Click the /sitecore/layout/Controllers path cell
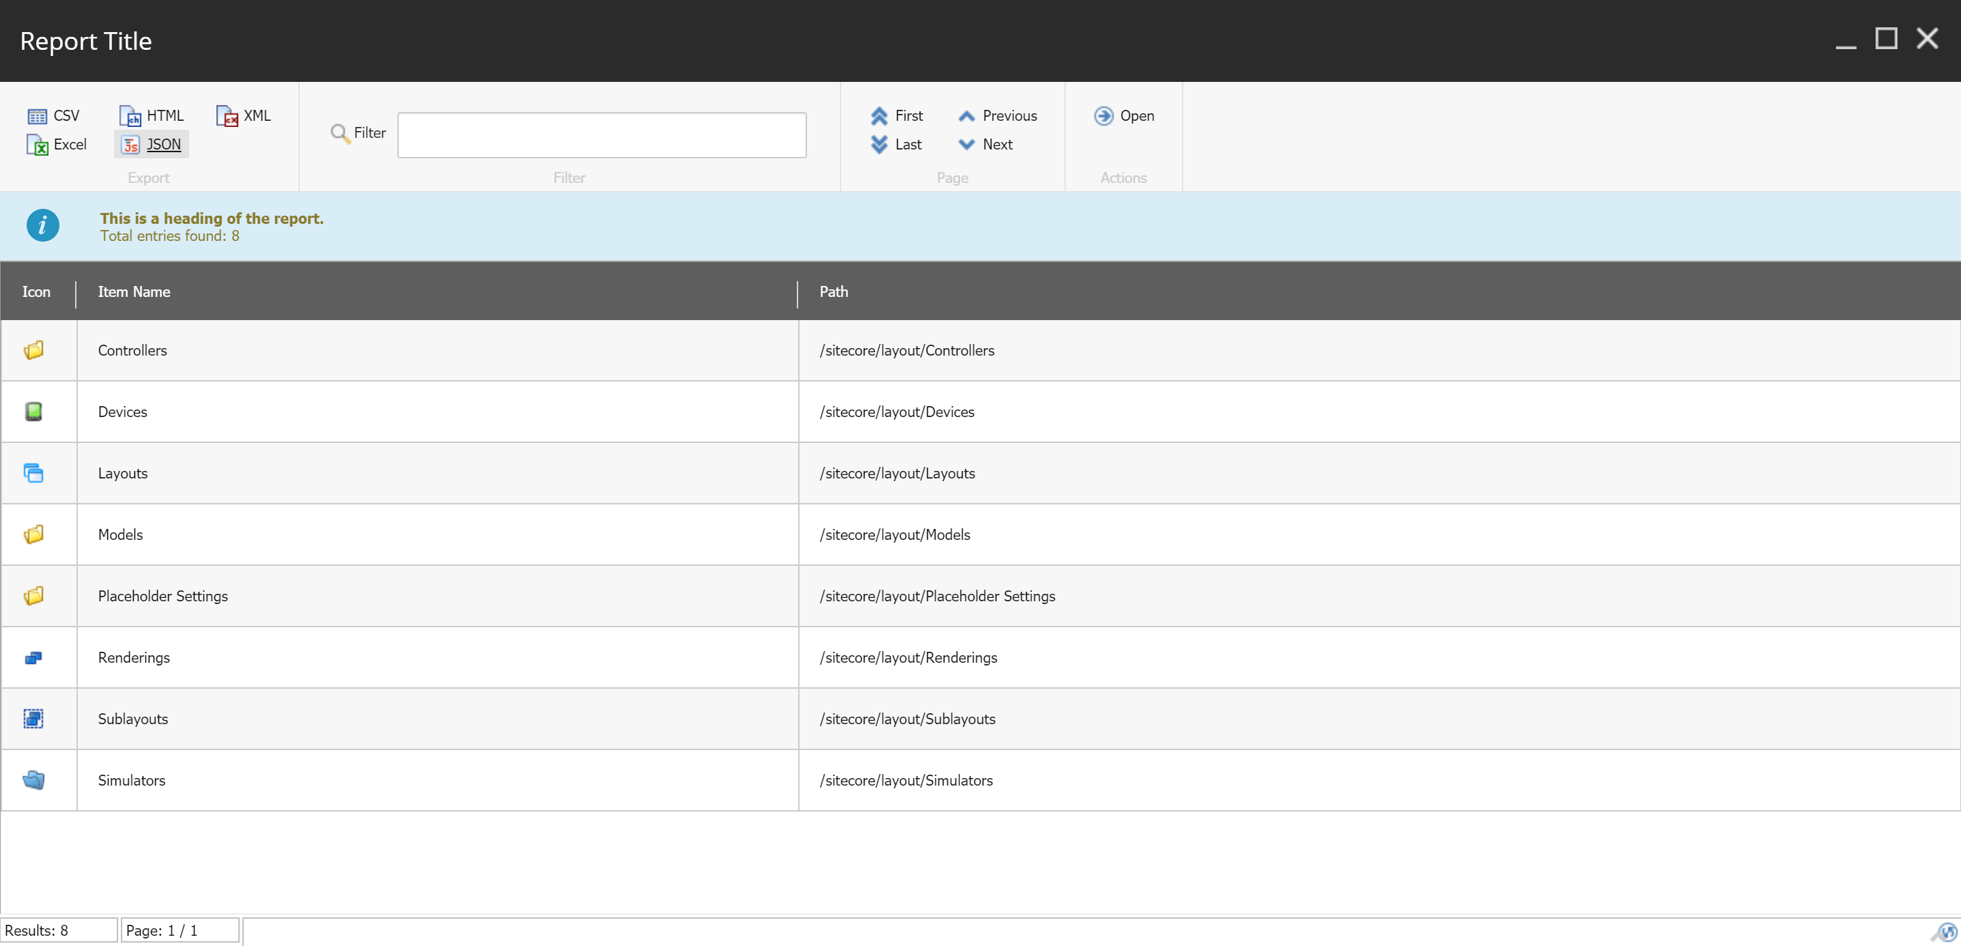This screenshot has width=1961, height=946. (x=1379, y=350)
